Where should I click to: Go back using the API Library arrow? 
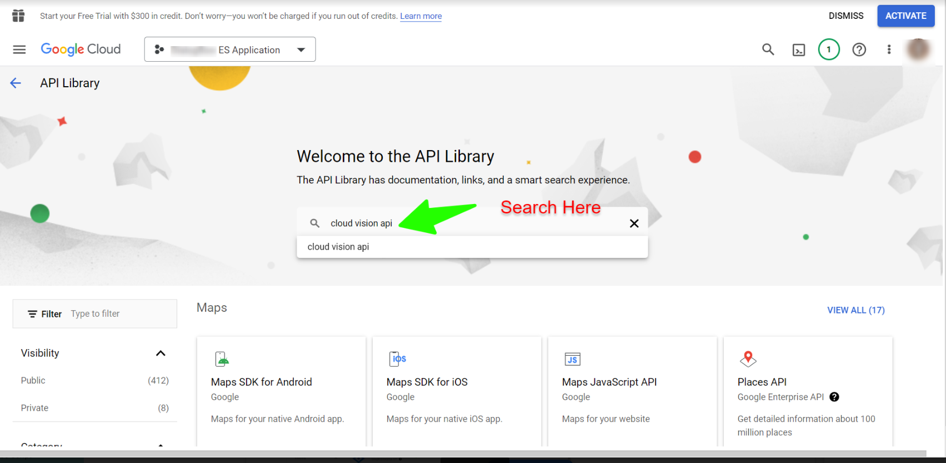coord(16,83)
